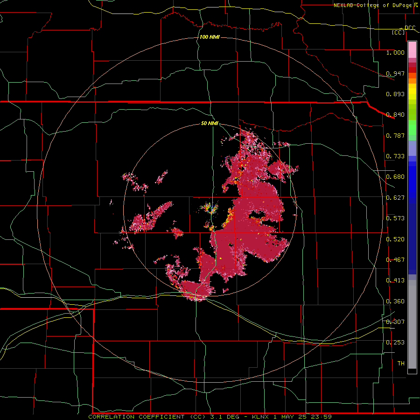Click the 0.307 legend value
The width and height of the screenshot is (420, 420).
[395, 322]
